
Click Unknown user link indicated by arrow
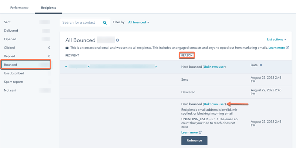click(x=214, y=104)
